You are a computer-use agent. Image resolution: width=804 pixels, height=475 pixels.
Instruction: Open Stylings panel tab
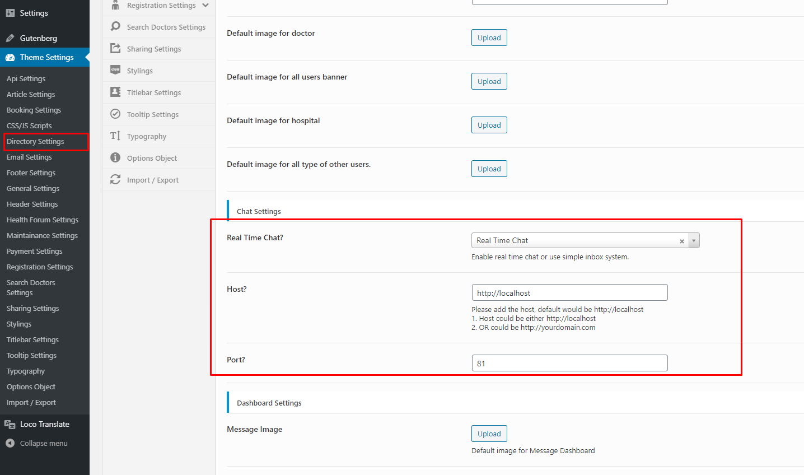[159, 71]
